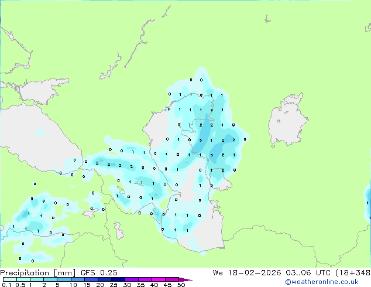Click the '0.1' legend scale label
371x287 pixels.
[x=6, y=285]
